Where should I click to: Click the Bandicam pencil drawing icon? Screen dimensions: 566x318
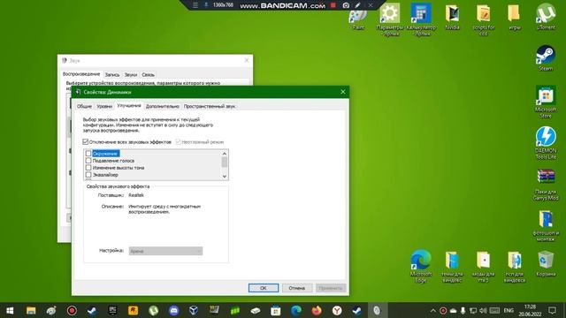[357, 5]
